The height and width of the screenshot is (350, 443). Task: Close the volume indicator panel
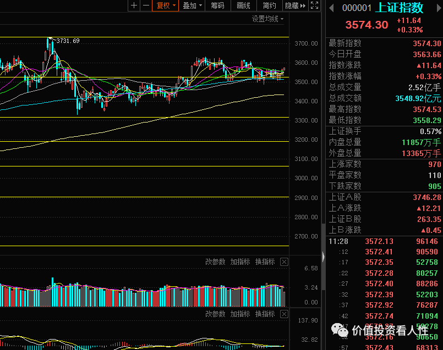click(x=284, y=262)
